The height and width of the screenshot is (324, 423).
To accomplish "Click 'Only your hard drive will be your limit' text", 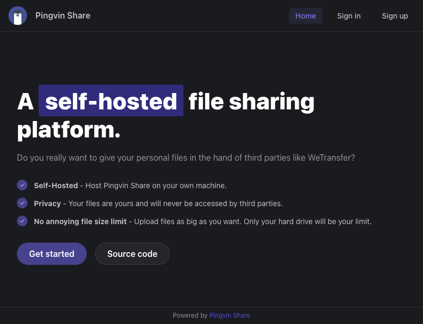I will point(308,221).
